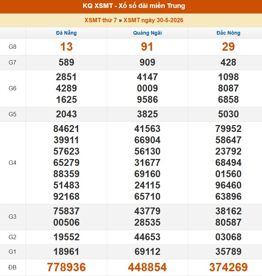
Task: Select Quảng Ngãi special prize 448854
Action: pyautogui.click(x=147, y=267)
